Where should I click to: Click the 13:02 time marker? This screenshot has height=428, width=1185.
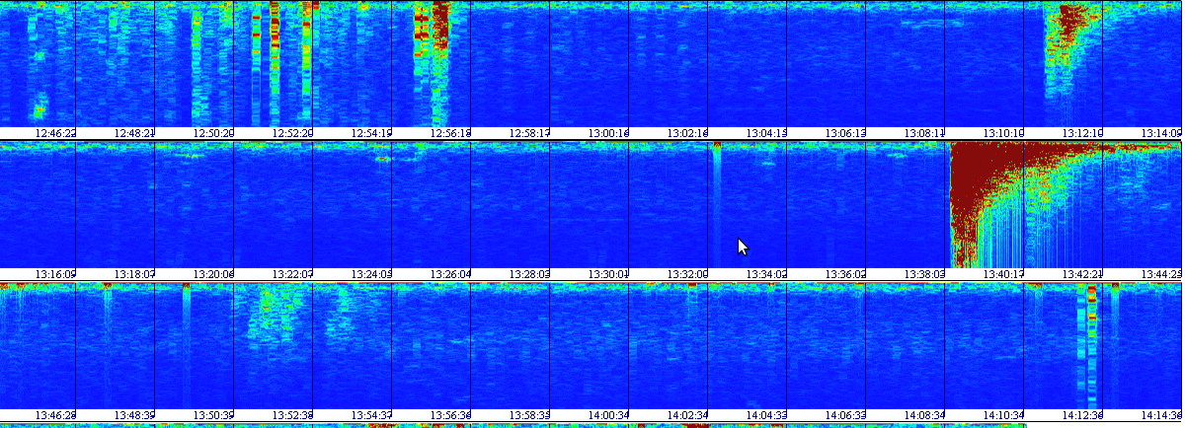(x=687, y=132)
